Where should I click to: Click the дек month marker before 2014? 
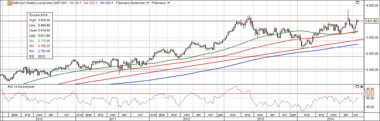coord(294,115)
